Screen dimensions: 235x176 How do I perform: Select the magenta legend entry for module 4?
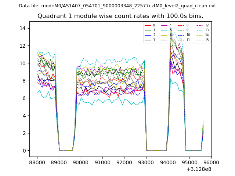[164, 25]
